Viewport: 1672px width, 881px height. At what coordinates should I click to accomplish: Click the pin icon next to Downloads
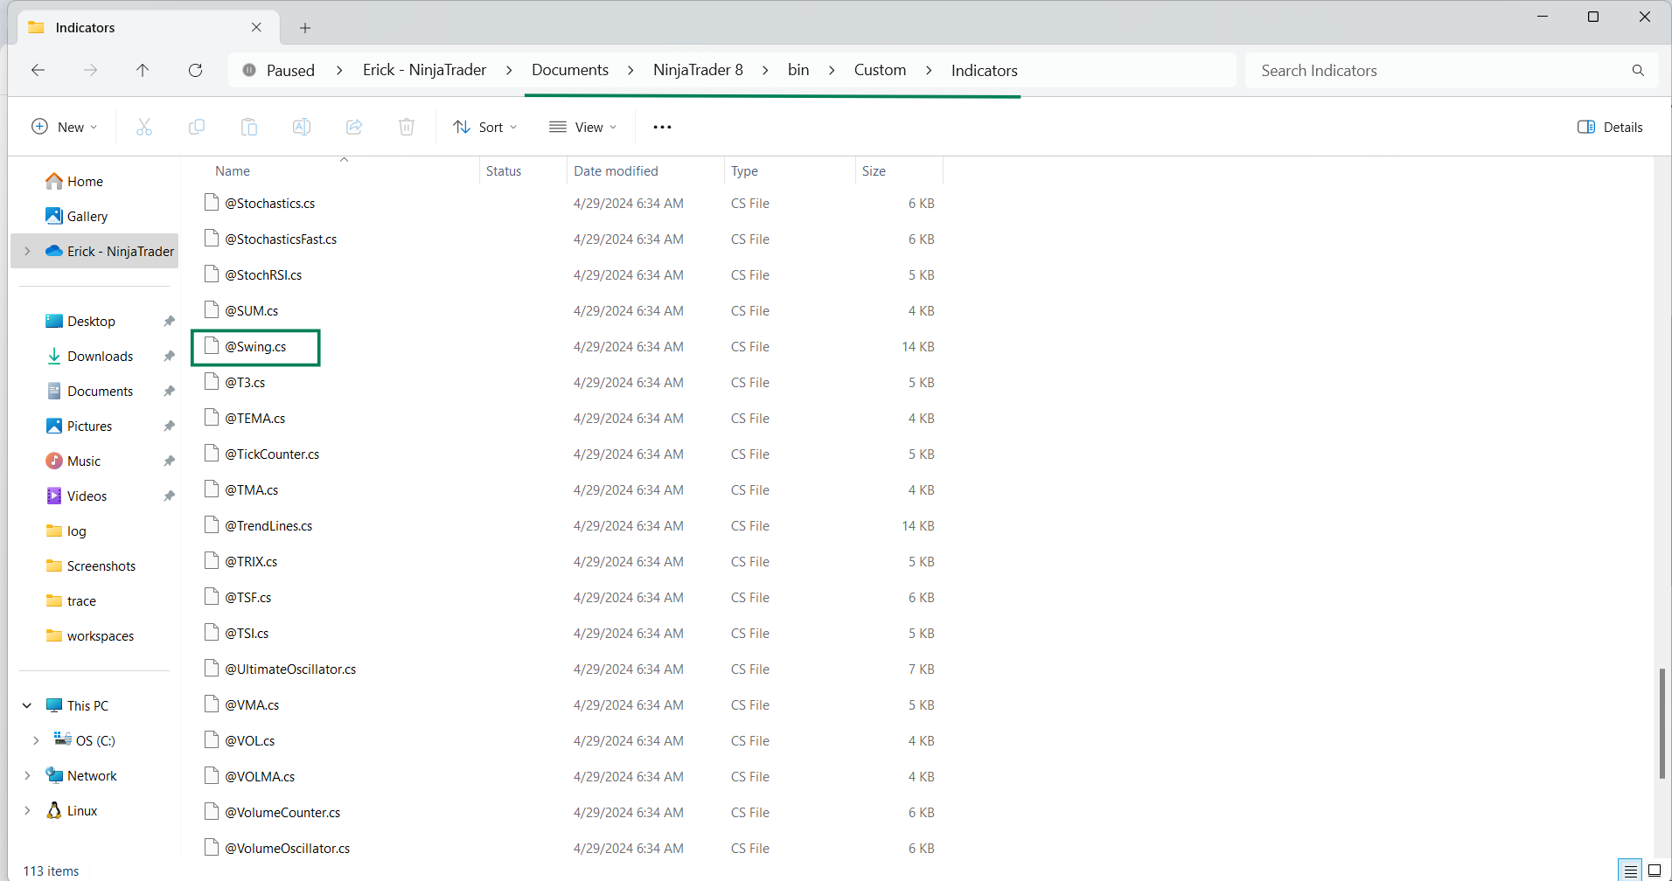[169, 356]
